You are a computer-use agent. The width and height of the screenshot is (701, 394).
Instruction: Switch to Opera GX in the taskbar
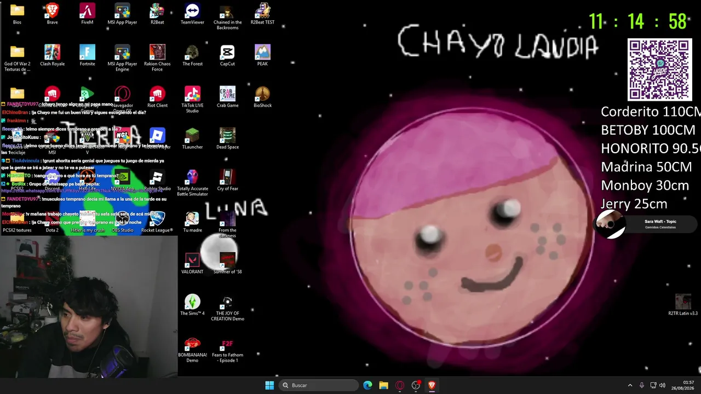pos(400,385)
